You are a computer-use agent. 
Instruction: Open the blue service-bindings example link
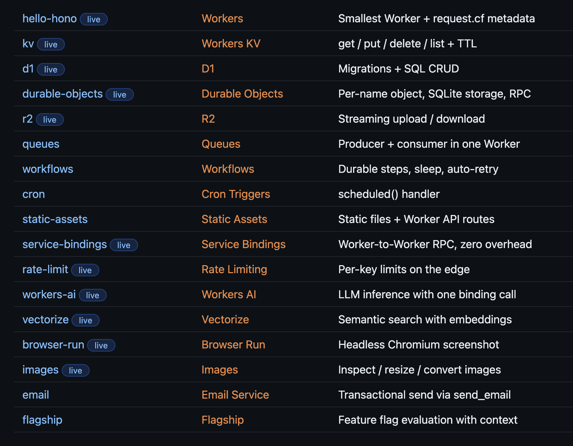point(64,244)
